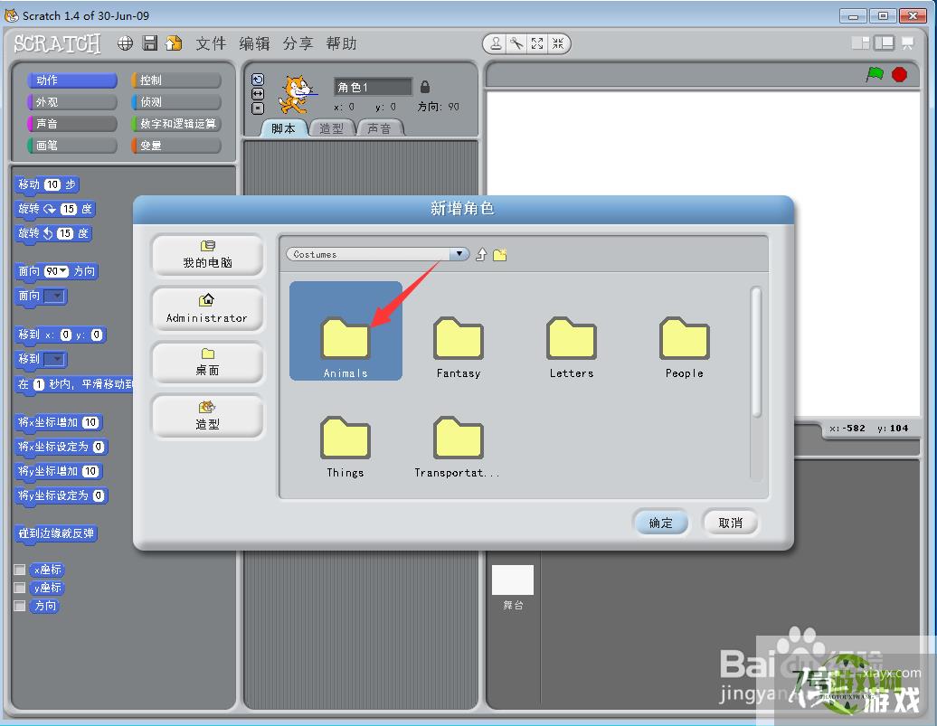This screenshot has width=937, height=726.
Task: Select the 动作 block category
Action: 71,80
